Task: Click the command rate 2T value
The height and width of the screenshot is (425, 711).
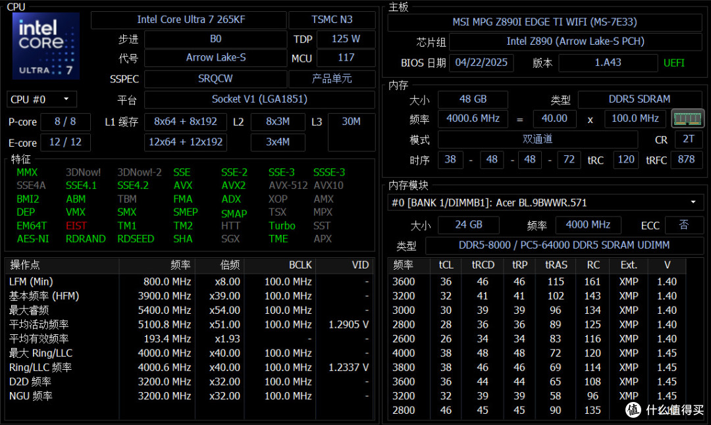Action: click(689, 139)
